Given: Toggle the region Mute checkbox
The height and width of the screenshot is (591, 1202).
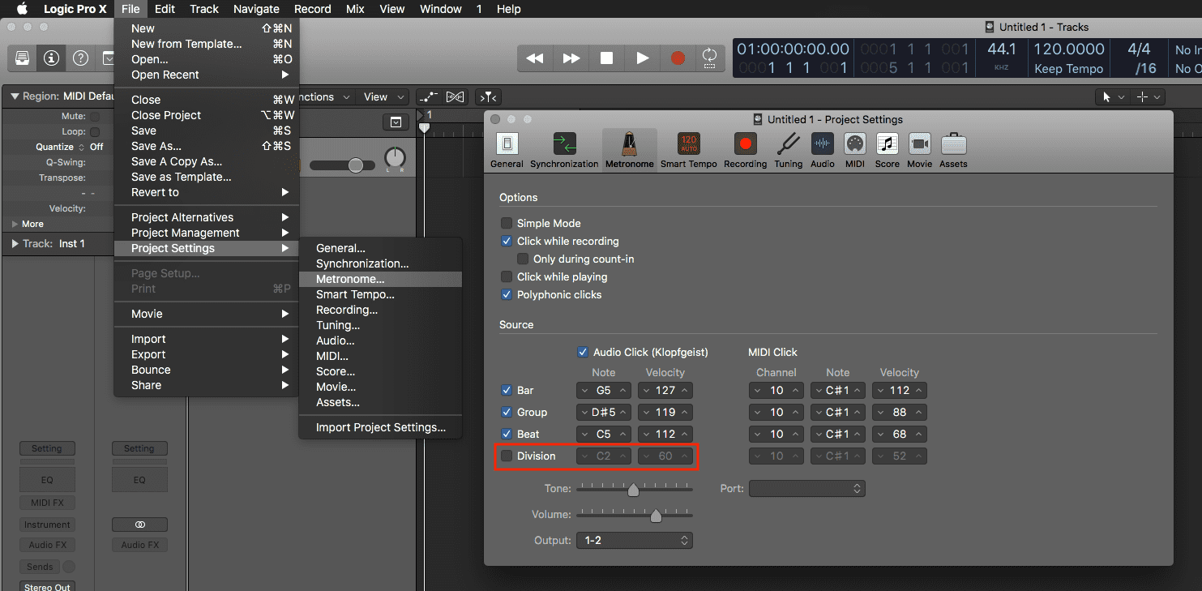Looking at the screenshot, I should pos(95,116).
